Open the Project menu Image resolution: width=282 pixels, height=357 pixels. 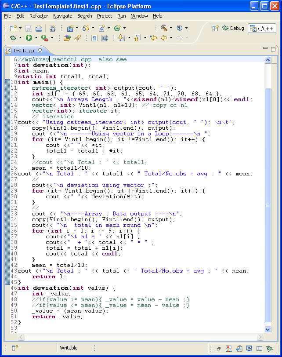click(105, 16)
